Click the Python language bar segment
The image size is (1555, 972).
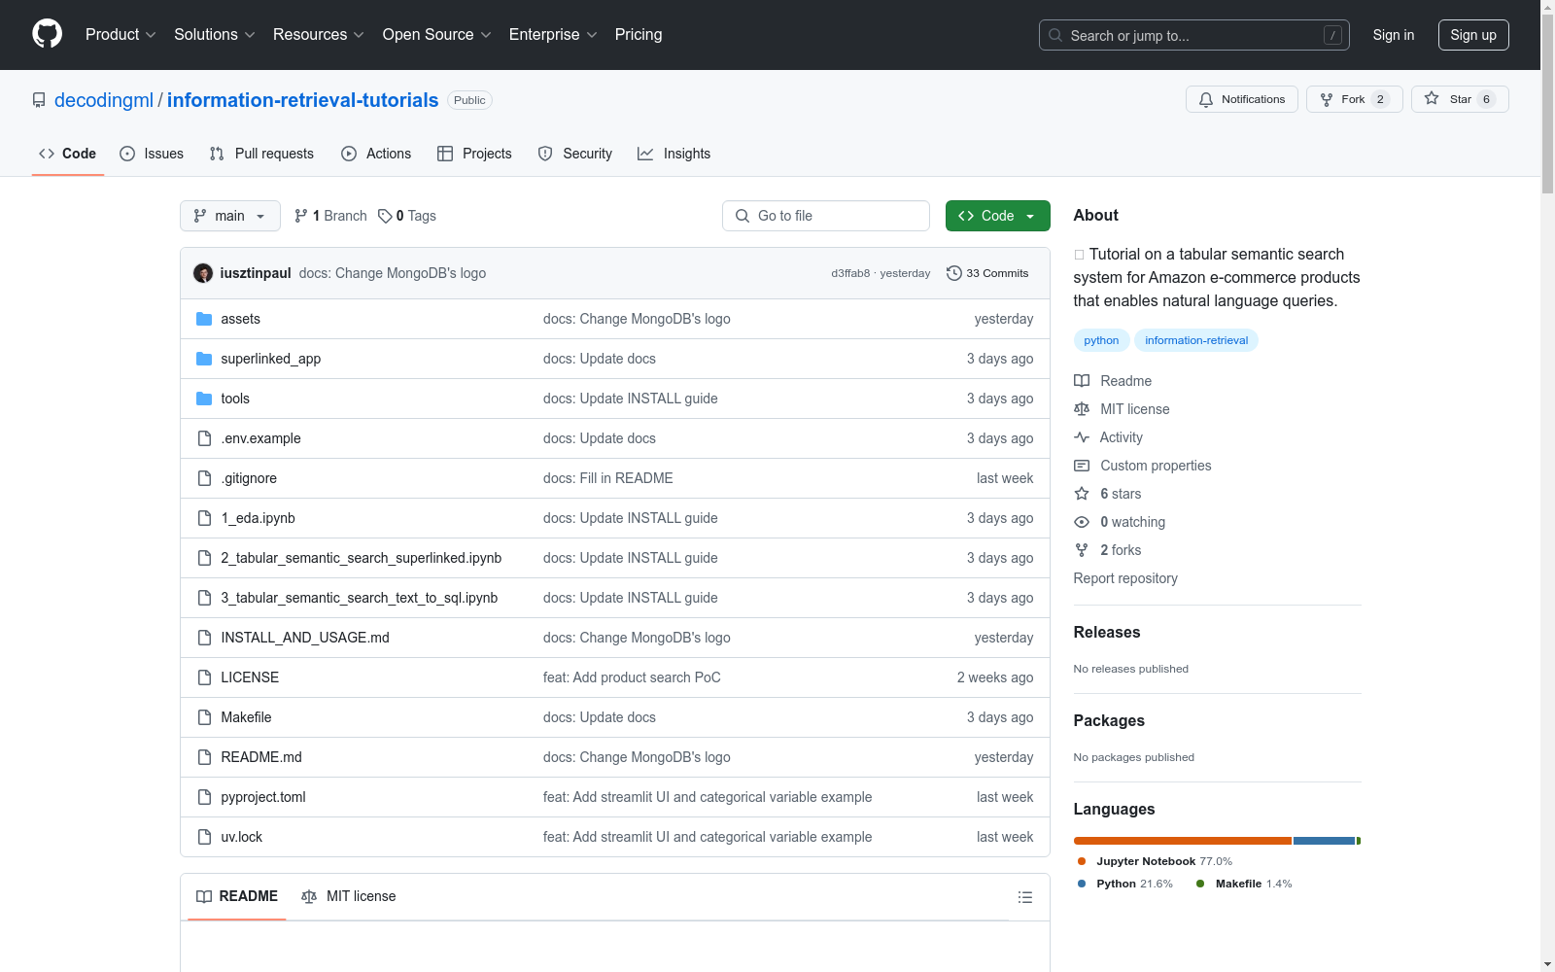[1324, 841]
